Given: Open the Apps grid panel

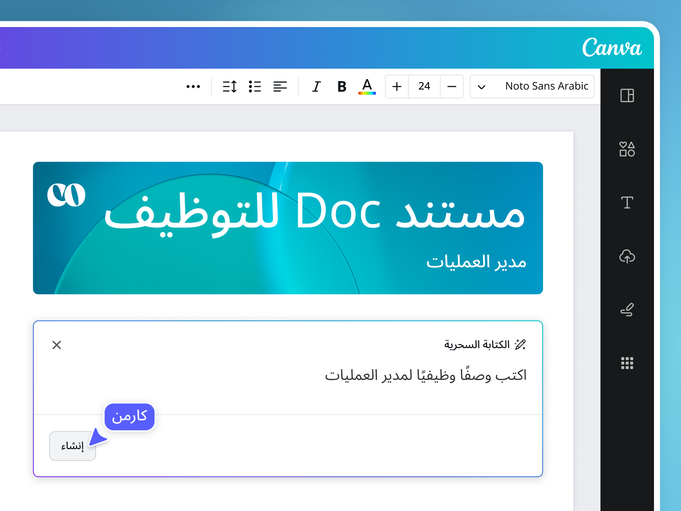Looking at the screenshot, I should [628, 363].
